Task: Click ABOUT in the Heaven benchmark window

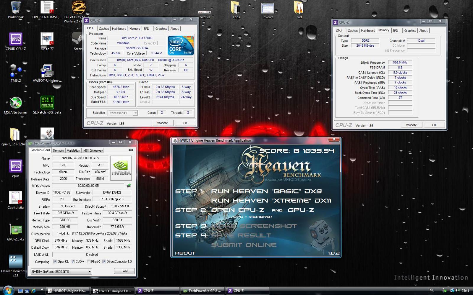Action: click(x=185, y=253)
